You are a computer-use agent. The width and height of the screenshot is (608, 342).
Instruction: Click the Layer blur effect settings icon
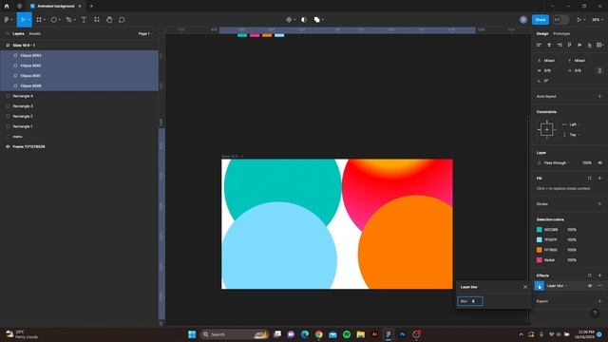pos(540,286)
